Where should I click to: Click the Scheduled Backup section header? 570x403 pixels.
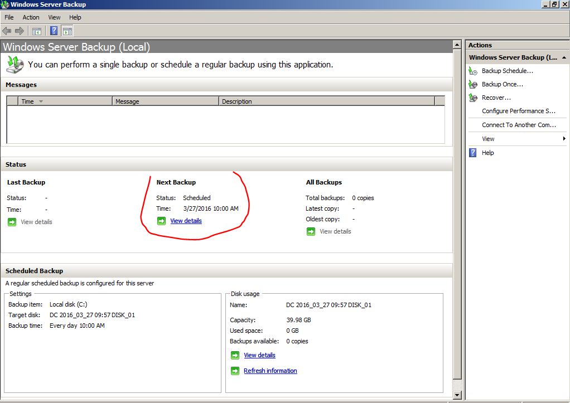[x=226, y=271]
